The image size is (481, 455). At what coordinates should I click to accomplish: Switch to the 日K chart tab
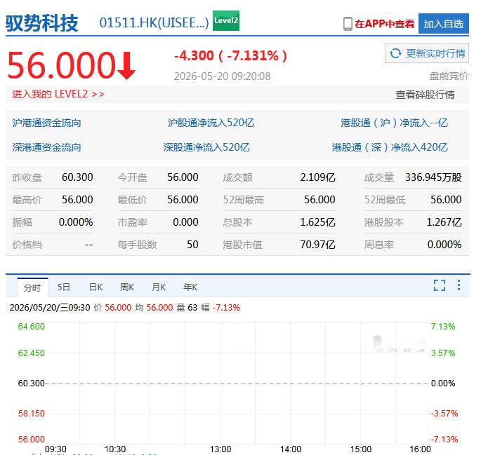[95, 287]
